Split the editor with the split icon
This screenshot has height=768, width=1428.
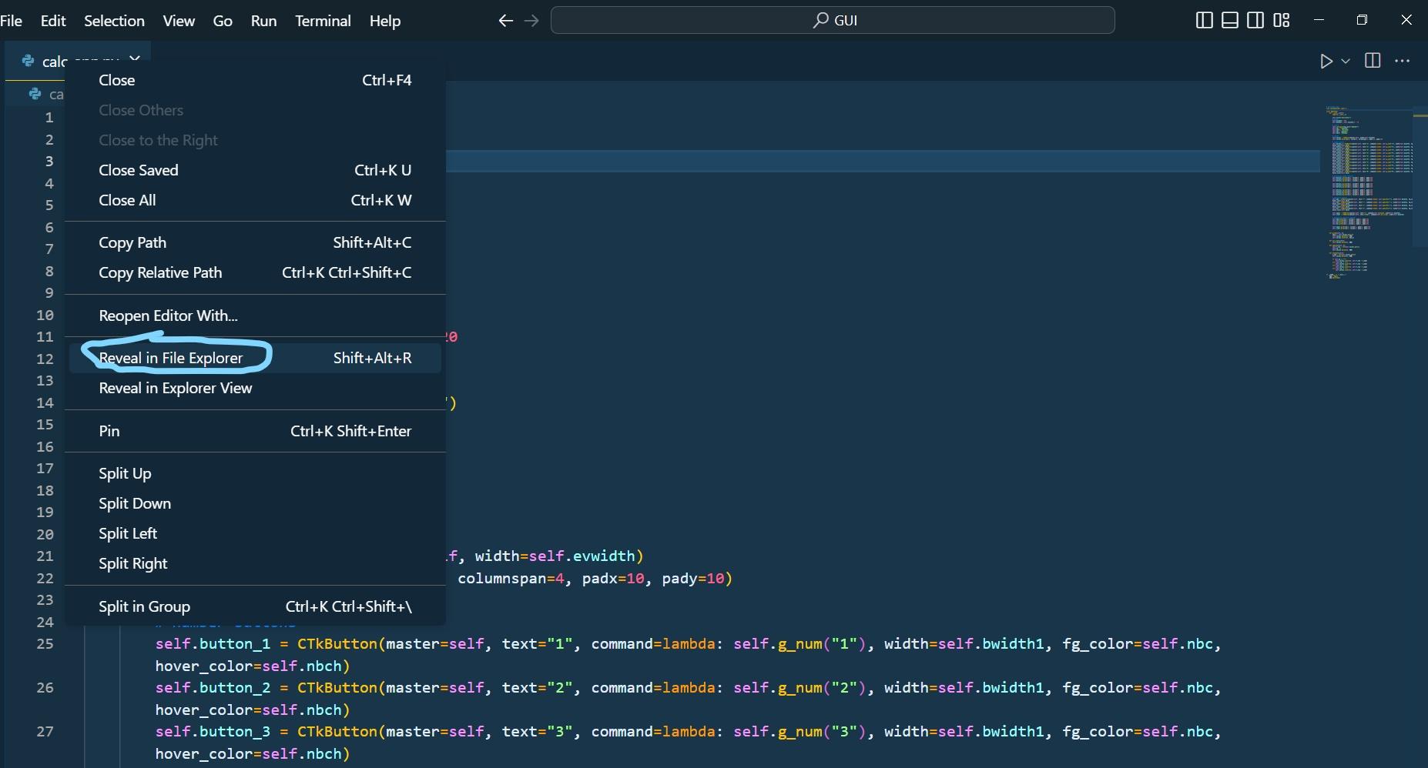(x=1373, y=61)
